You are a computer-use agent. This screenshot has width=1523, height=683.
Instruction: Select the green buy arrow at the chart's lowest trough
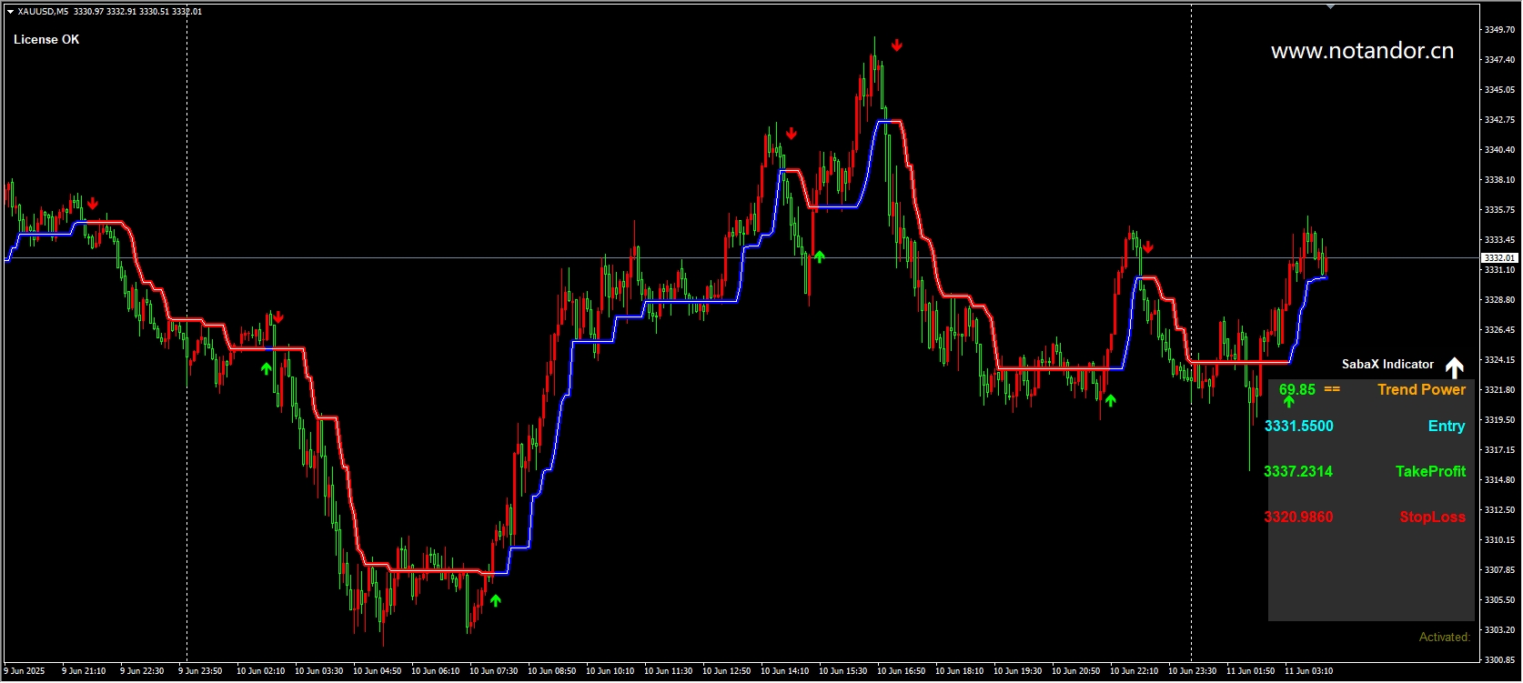(495, 600)
